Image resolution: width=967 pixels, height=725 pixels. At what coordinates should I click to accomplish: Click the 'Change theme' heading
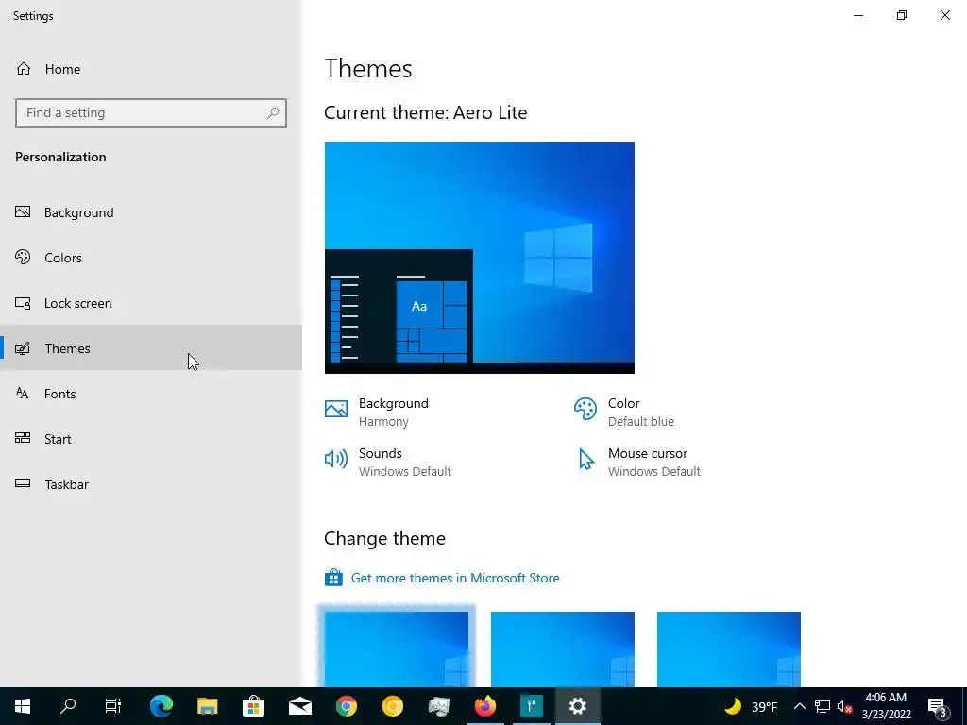point(385,538)
